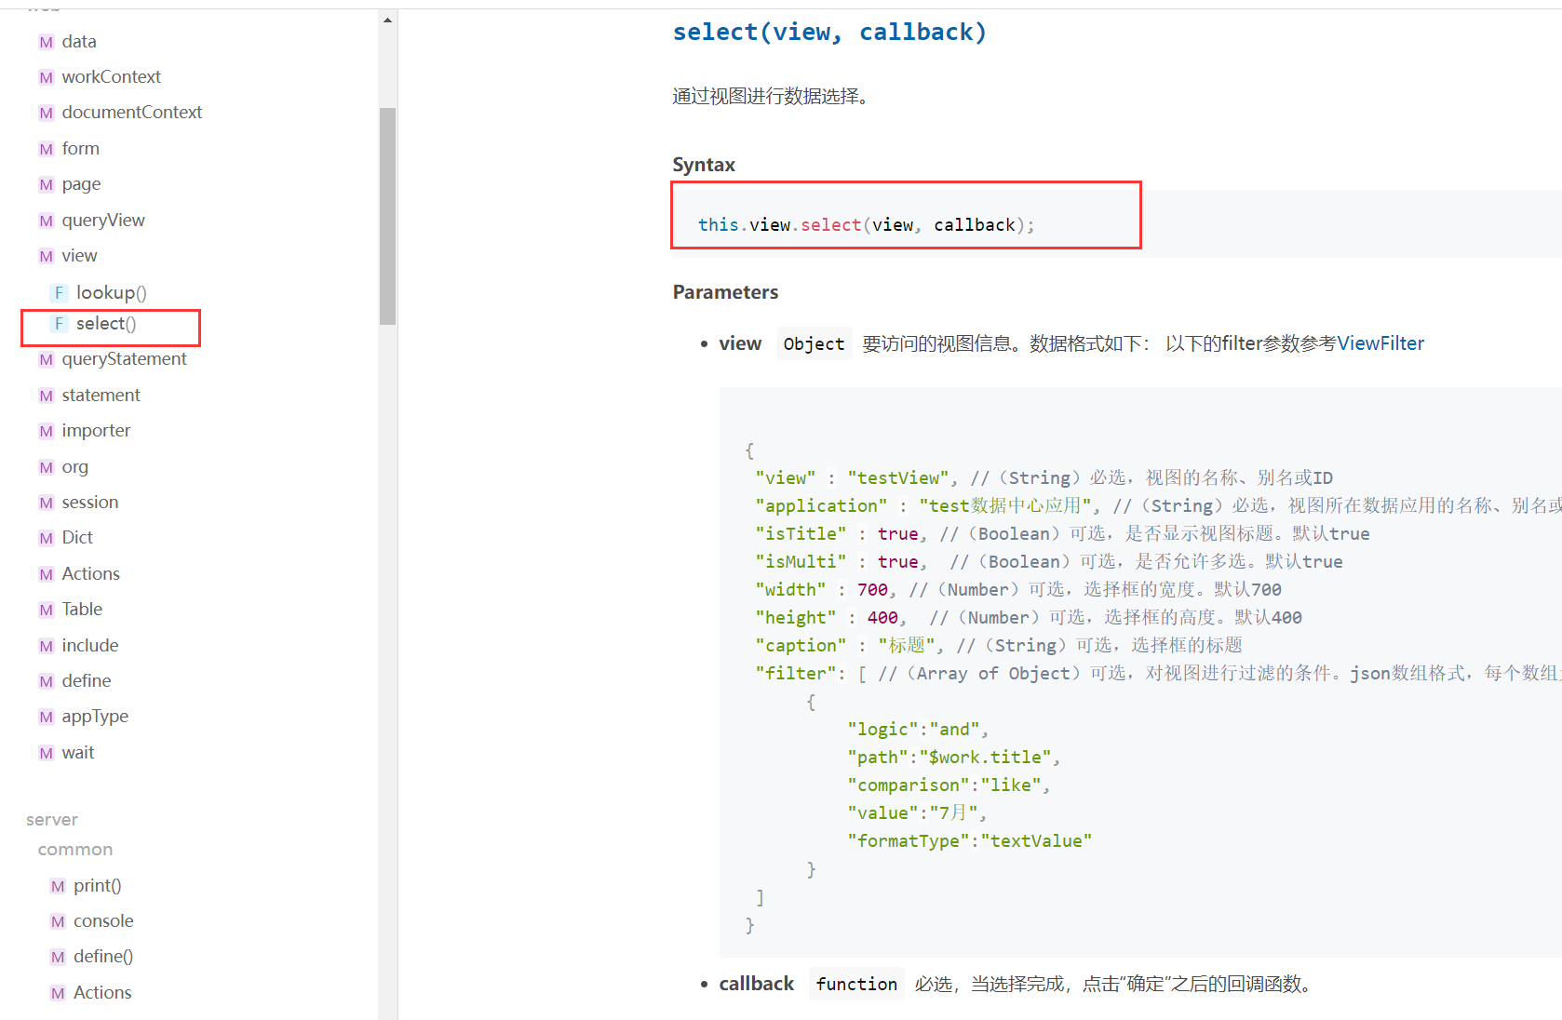Open server define() docs
This screenshot has height=1020, width=1562.
pyautogui.click(x=103, y=957)
